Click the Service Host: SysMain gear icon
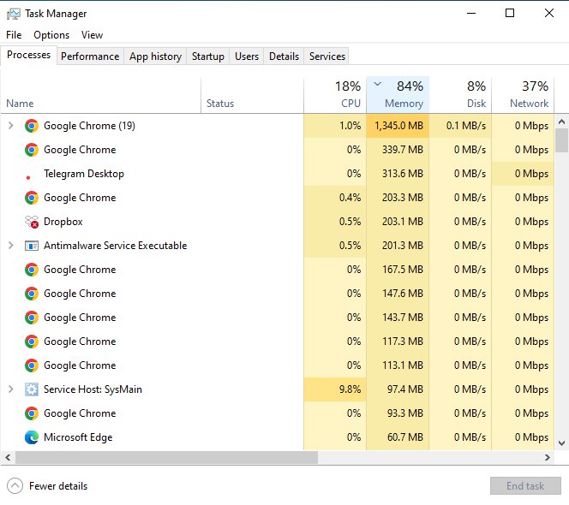The width and height of the screenshot is (569, 505). click(x=31, y=389)
